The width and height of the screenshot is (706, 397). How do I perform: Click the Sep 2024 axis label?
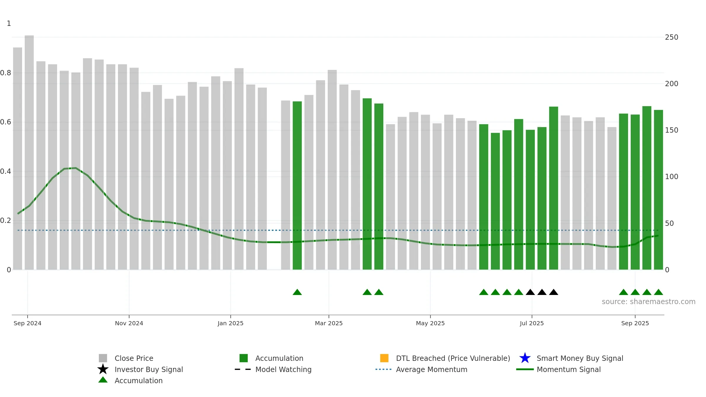pos(27,323)
